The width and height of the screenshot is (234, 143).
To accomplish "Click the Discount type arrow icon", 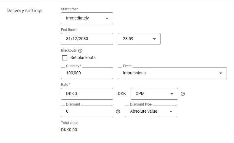I will 171,111.
